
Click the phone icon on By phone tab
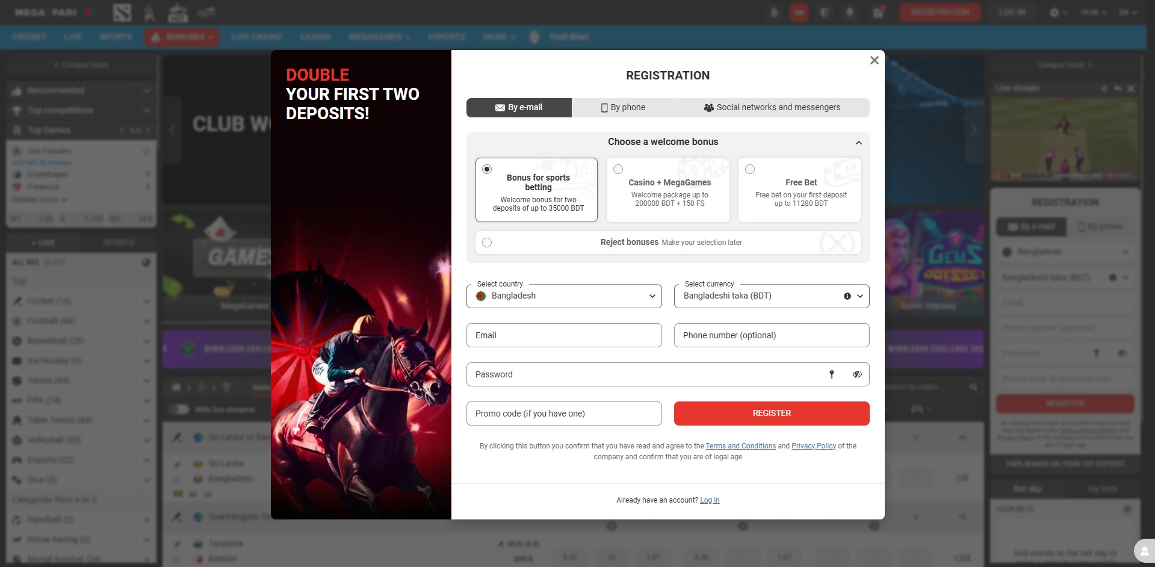coord(604,108)
